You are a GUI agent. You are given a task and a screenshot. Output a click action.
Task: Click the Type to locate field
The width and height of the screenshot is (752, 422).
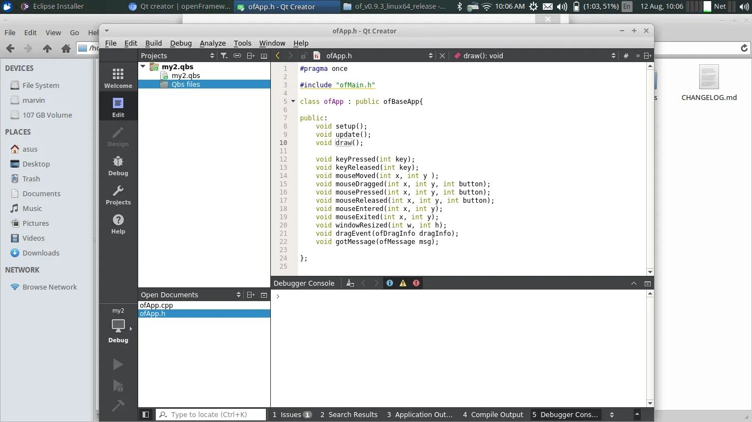211,414
